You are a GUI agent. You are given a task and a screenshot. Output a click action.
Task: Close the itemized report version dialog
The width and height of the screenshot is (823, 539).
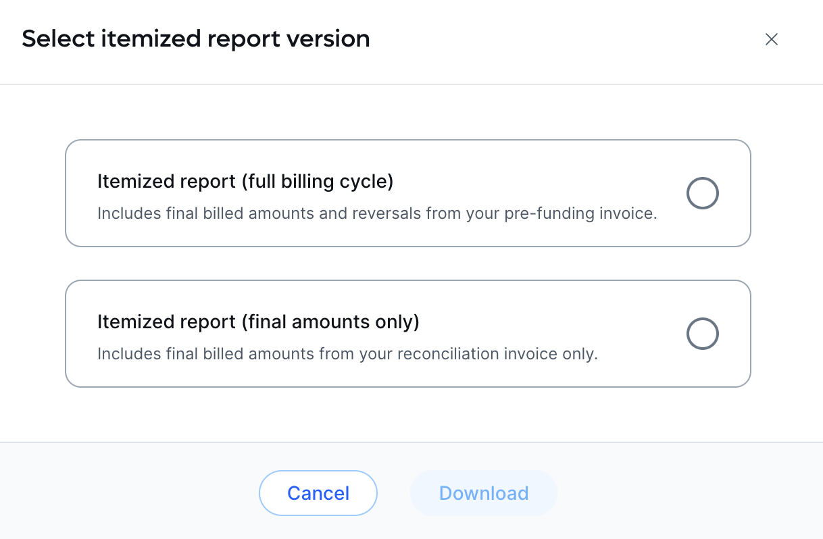pyautogui.click(x=771, y=39)
